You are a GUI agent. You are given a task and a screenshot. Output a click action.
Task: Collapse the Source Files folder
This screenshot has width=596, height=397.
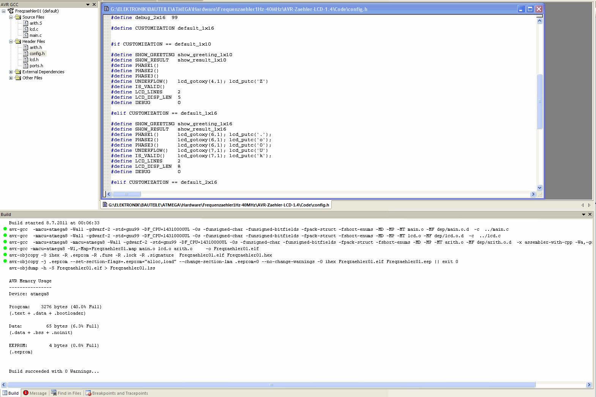click(x=11, y=17)
